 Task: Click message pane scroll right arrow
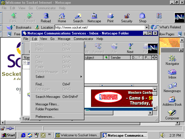[x=150, y=113]
